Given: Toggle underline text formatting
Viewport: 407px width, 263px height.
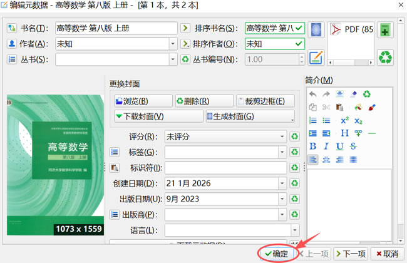Looking at the screenshot, I should coord(340,146).
